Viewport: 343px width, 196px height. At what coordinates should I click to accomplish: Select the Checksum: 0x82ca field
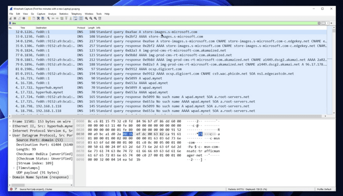point(44,154)
